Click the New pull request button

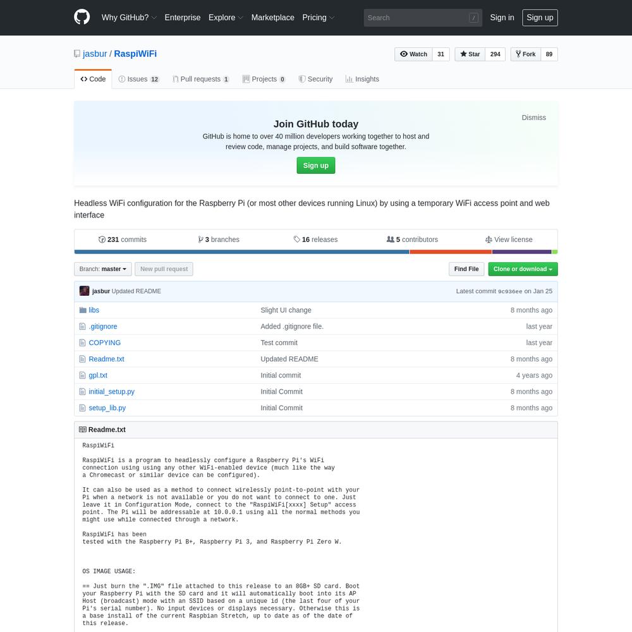(164, 269)
